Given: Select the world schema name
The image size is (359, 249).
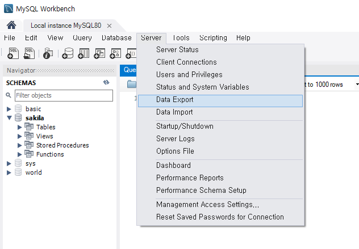Looking at the screenshot, I should coord(34,172).
